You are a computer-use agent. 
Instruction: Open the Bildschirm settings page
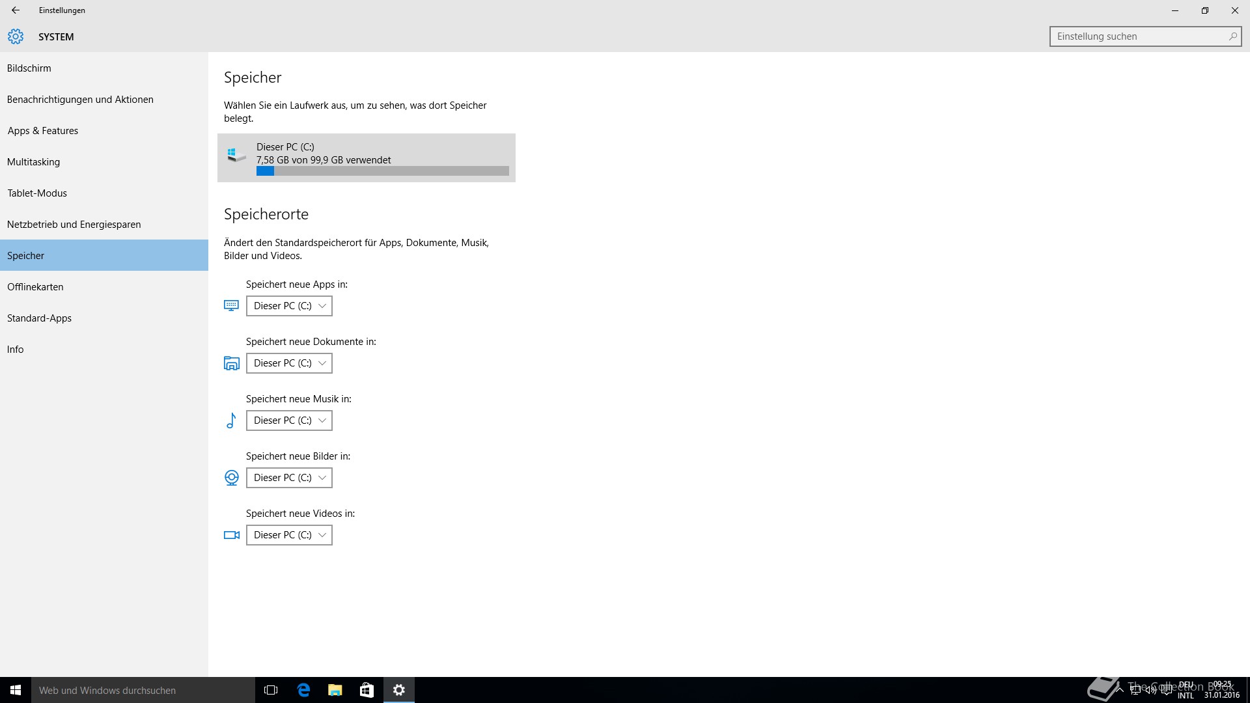(x=104, y=68)
